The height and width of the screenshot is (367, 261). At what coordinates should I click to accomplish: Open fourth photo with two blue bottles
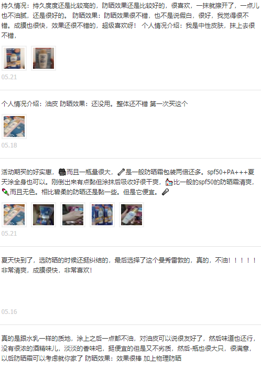coord(102,215)
